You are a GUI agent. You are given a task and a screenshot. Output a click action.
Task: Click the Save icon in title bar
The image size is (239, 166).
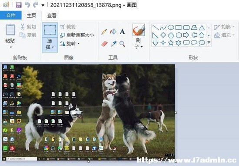pyautogui.click(x=19, y=5)
